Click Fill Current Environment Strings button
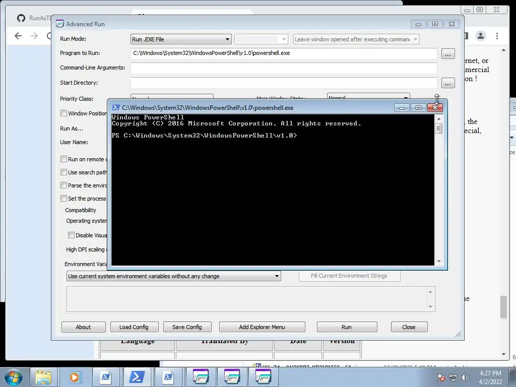Image resolution: width=516 pixels, height=387 pixels. tap(350, 276)
